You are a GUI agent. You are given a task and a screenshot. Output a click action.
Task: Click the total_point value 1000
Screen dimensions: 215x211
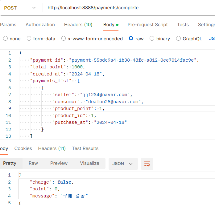(x=77, y=67)
